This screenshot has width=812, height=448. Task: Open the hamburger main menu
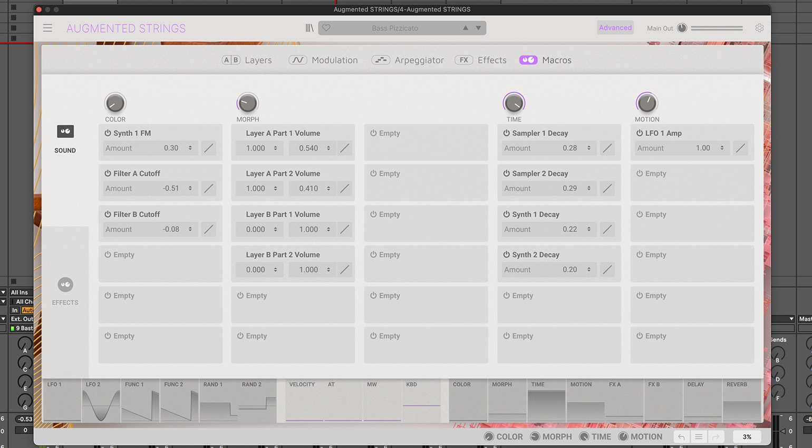pyautogui.click(x=47, y=28)
